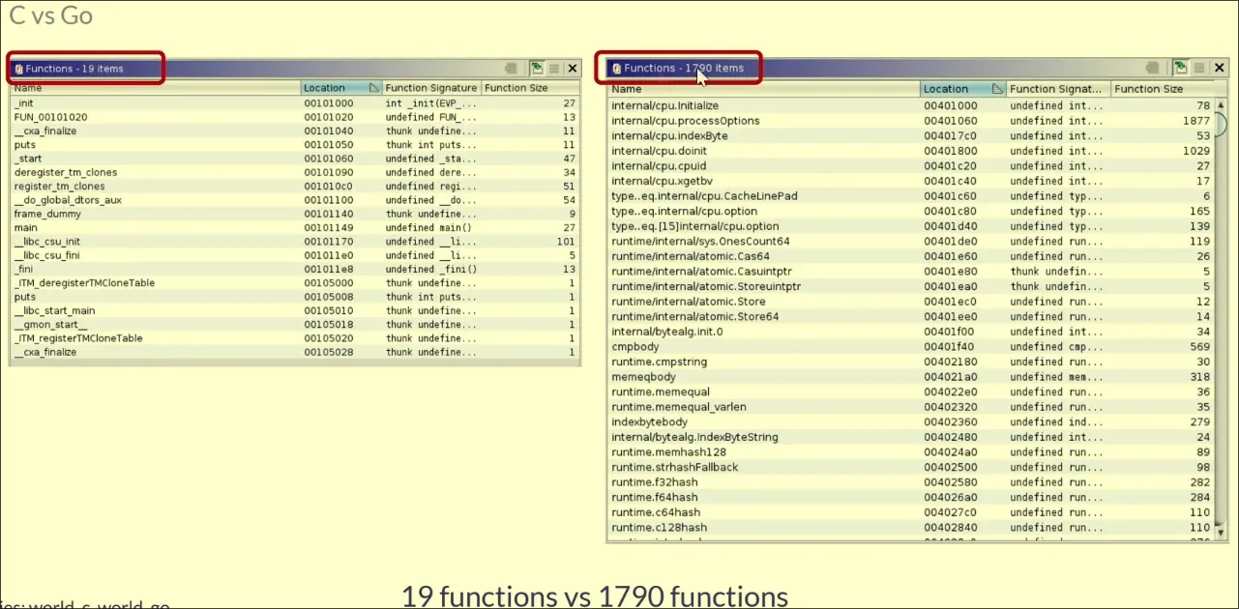Screen dimensions: 1239x609
Task: Click the Location sort arrow in the 1790 items table
Action: 996,89
